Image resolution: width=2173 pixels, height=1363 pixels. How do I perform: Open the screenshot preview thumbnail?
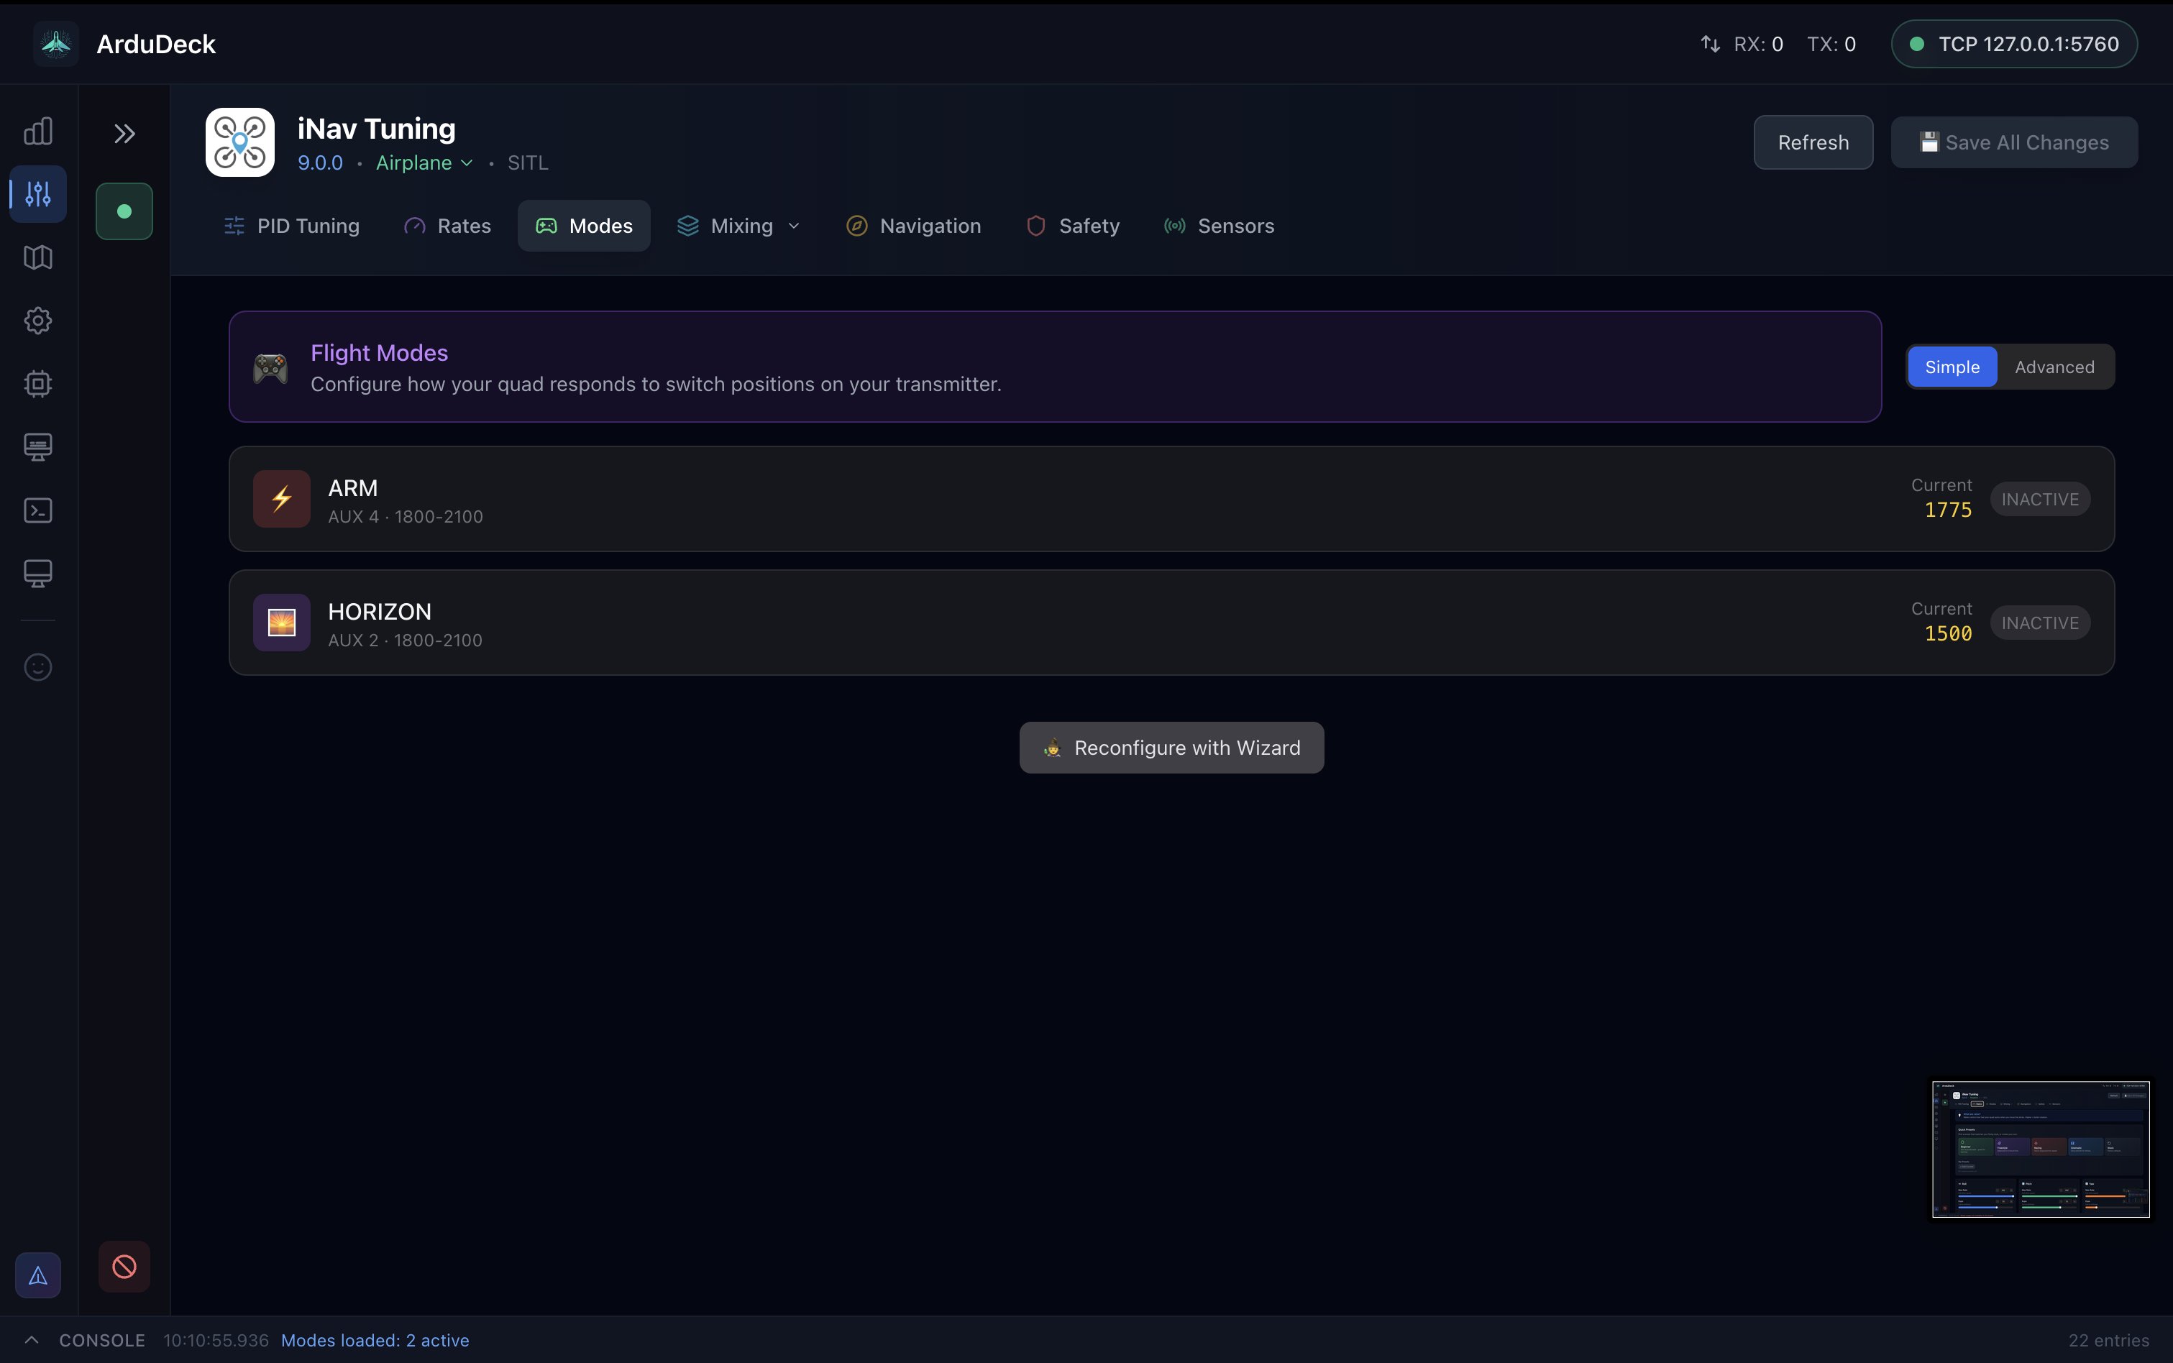[x=2041, y=1149]
